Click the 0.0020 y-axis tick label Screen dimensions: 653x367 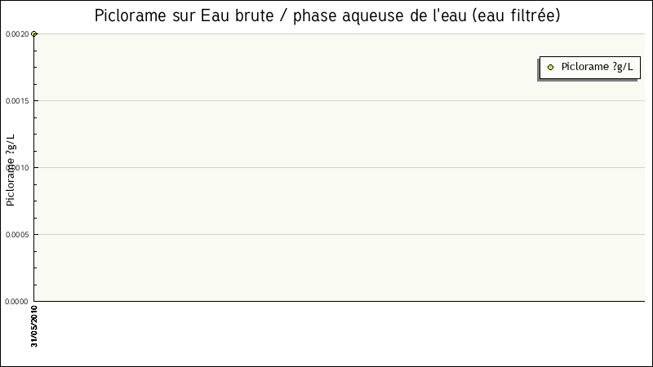(16, 33)
